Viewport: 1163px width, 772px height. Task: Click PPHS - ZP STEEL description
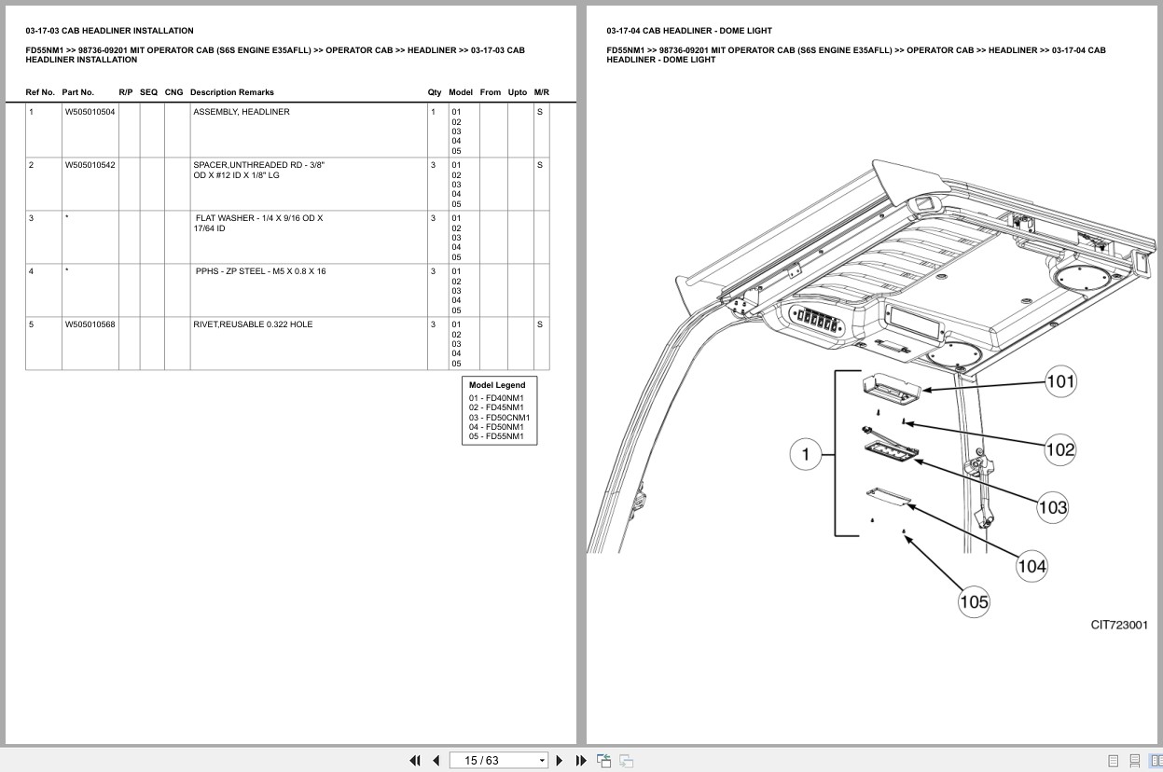coord(260,271)
